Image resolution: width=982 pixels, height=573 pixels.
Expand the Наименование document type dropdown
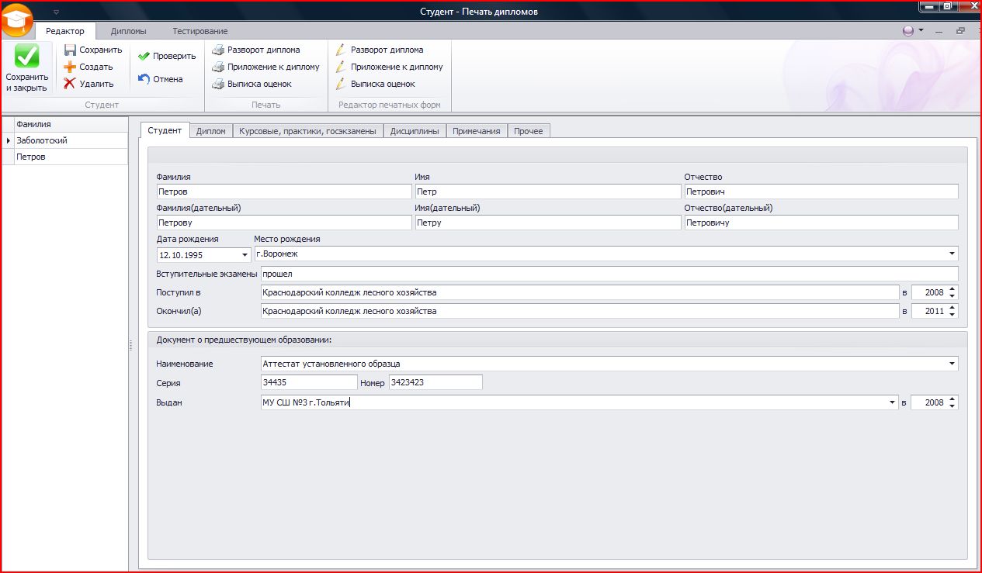pyautogui.click(x=952, y=364)
